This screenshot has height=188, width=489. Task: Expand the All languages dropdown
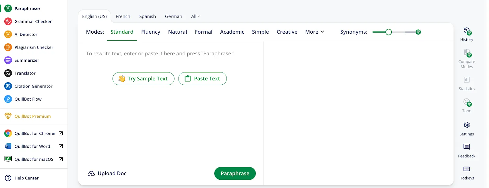point(196,17)
